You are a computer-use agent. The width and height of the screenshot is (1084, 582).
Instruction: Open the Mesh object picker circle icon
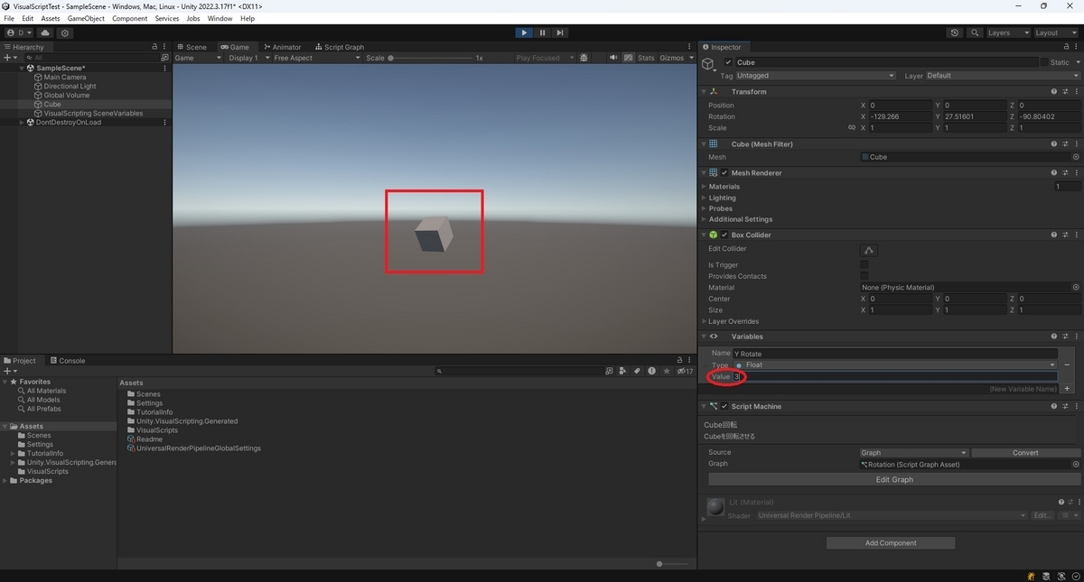pyautogui.click(x=1076, y=157)
